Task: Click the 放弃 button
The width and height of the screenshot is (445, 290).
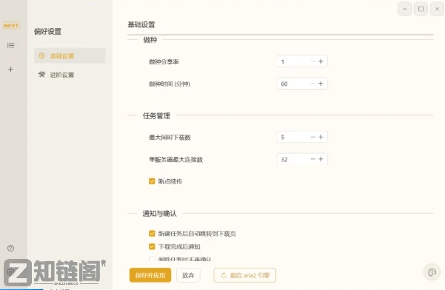Action: (188, 275)
